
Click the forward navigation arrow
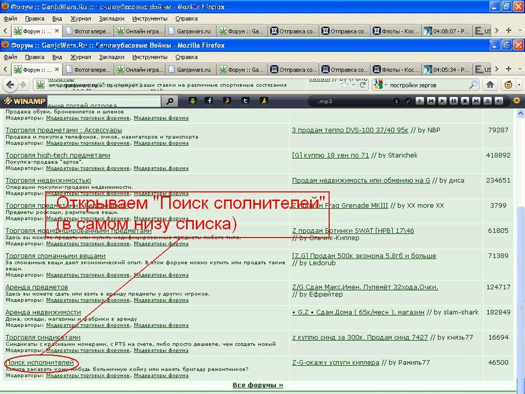(23, 85)
